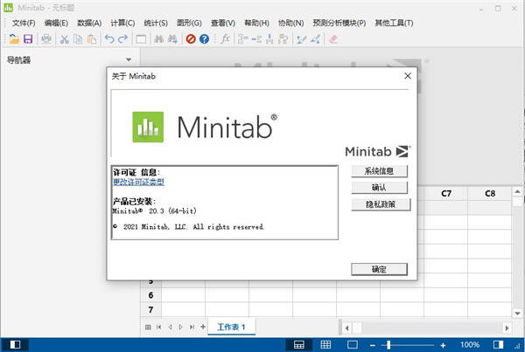
Task: Open the 文件(F) menu
Action: pyautogui.click(x=24, y=23)
